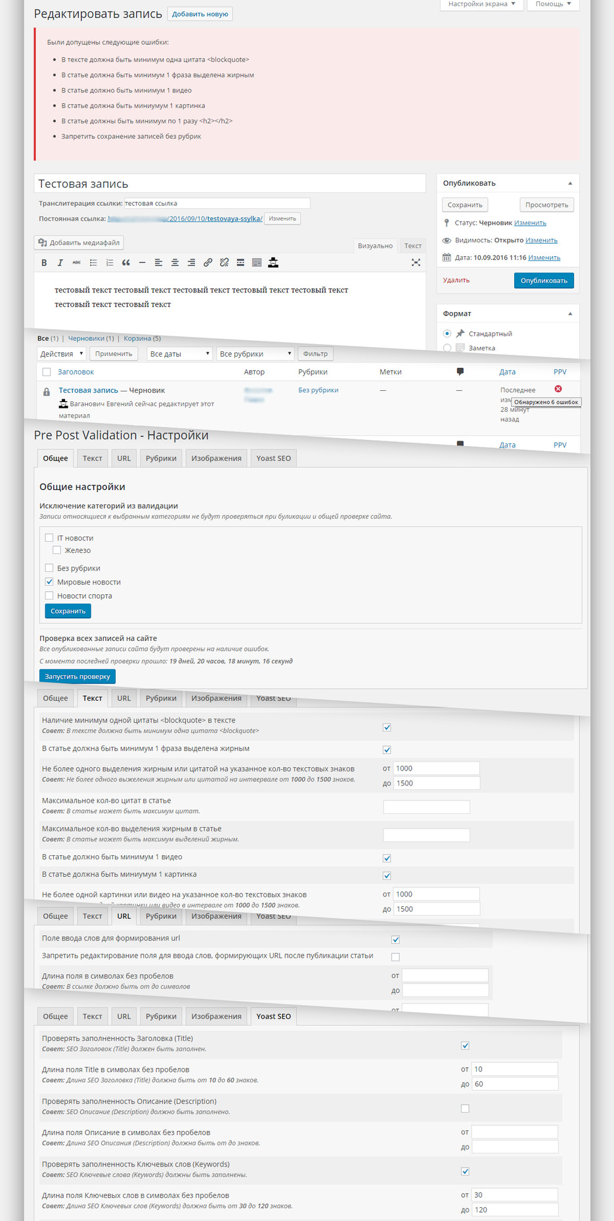Click the post title field Тестовая запись
This screenshot has height=1221, width=614.
point(230,184)
